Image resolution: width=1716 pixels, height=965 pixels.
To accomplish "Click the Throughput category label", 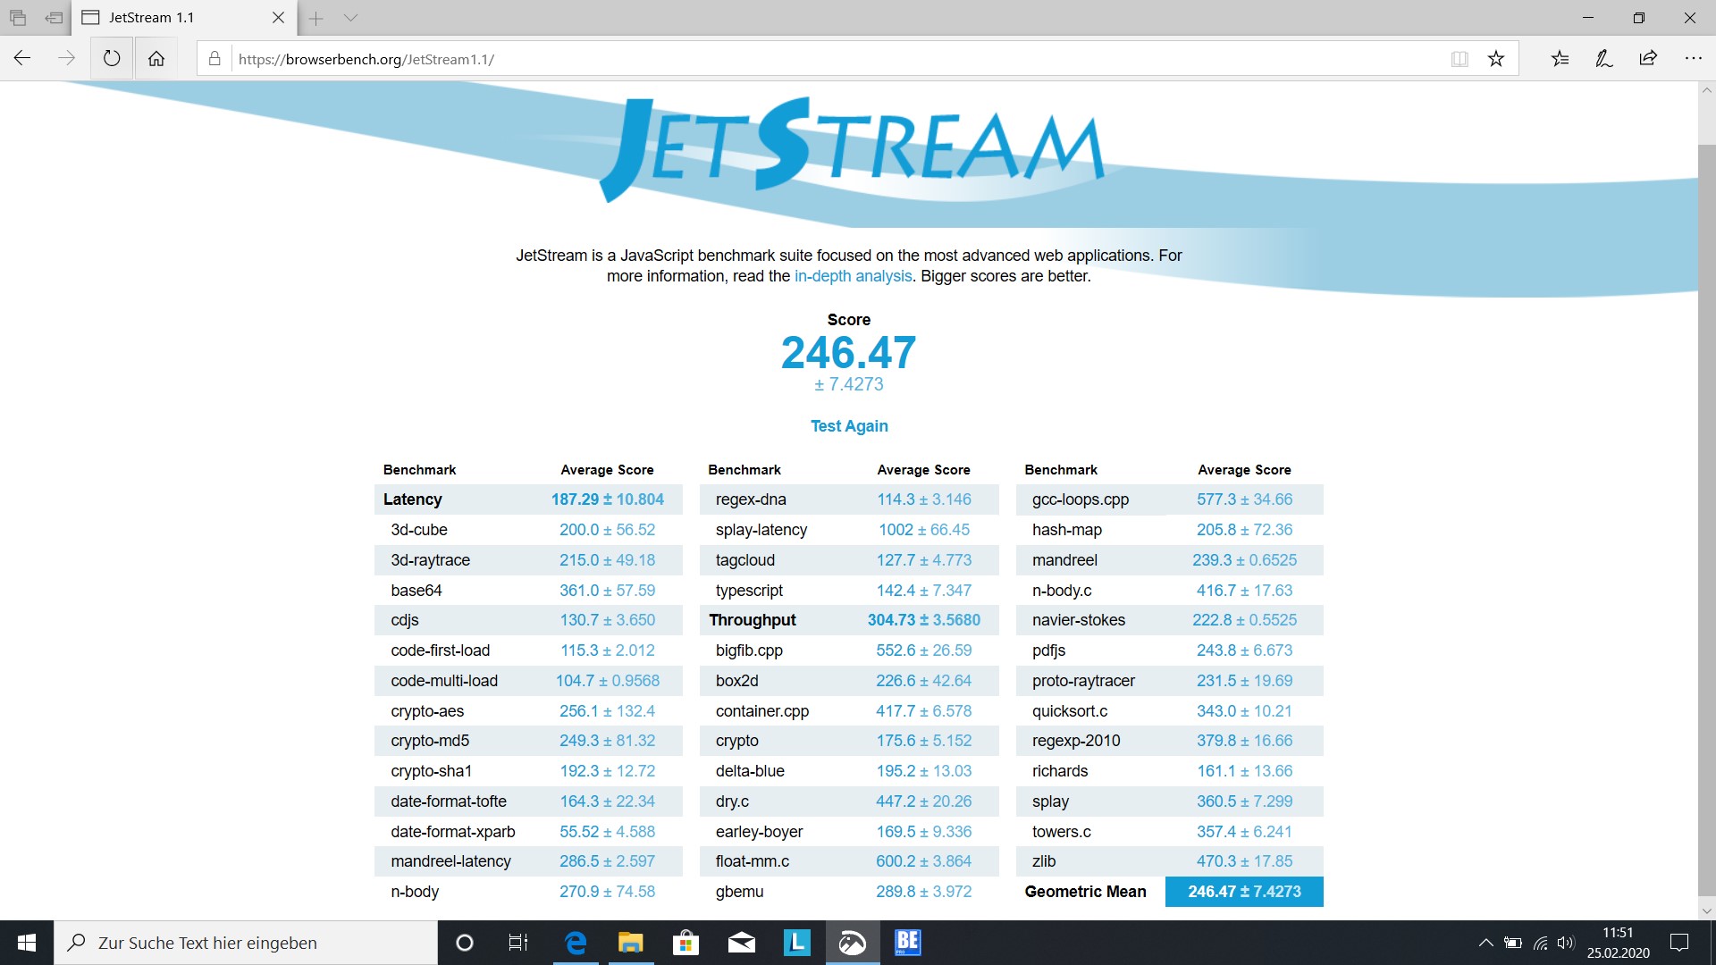I will 753,620.
